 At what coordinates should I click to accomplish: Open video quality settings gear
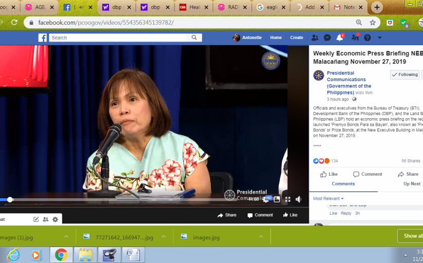(x=266, y=199)
